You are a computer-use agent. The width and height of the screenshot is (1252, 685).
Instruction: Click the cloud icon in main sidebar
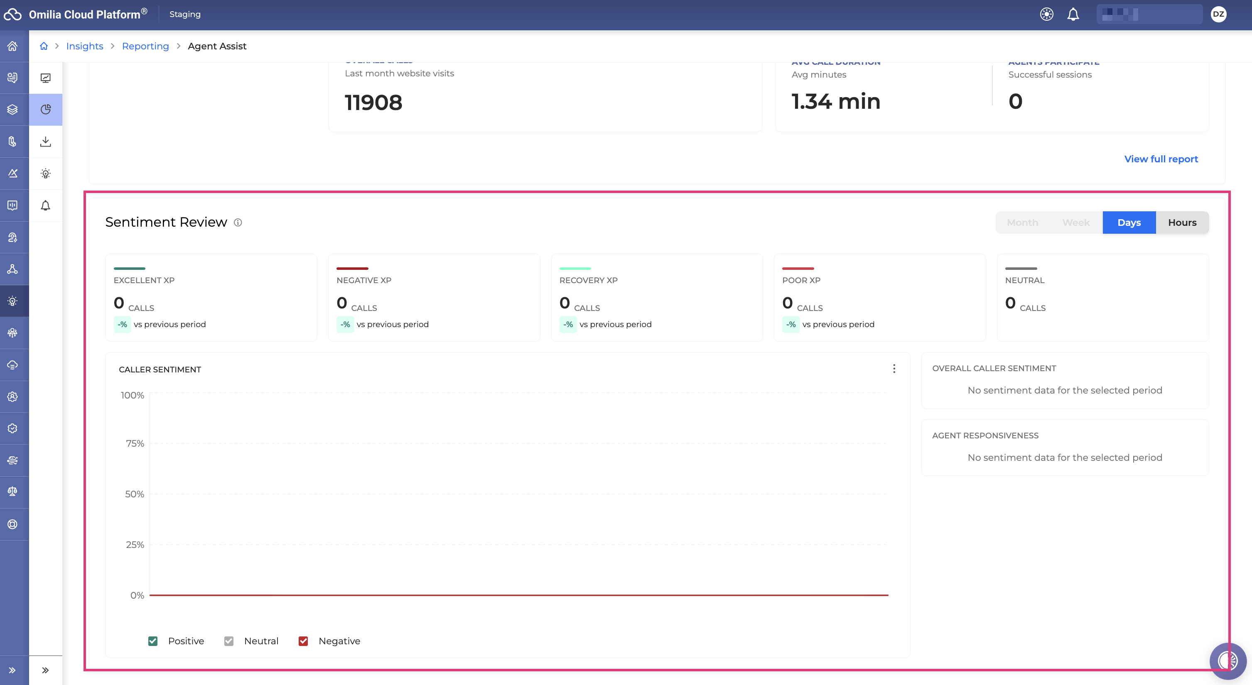point(12,365)
